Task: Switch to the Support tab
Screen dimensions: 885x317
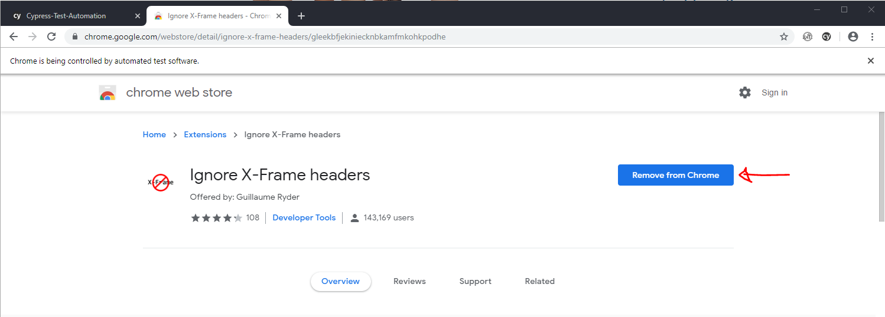Action: pyautogui.click(x=476, y=282)
